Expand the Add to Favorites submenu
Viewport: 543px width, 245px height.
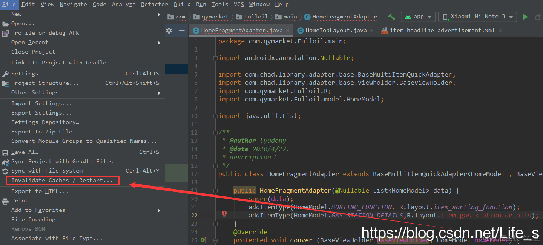point(159,210)
